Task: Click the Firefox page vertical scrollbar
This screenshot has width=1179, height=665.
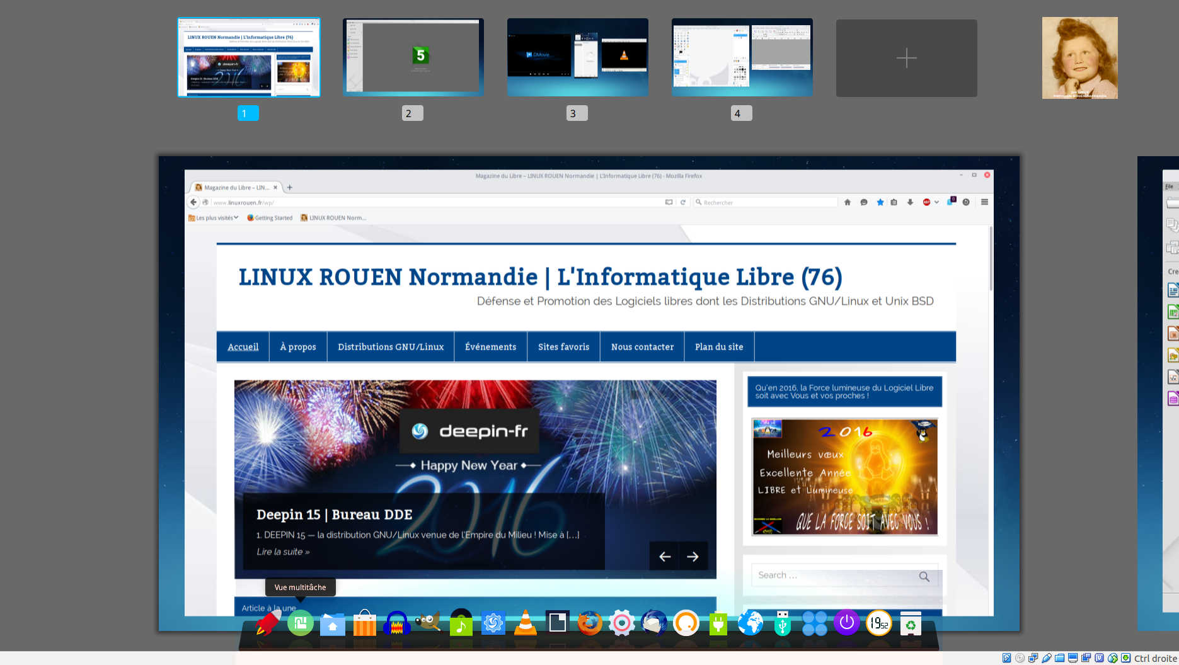Action: point(991,259)
